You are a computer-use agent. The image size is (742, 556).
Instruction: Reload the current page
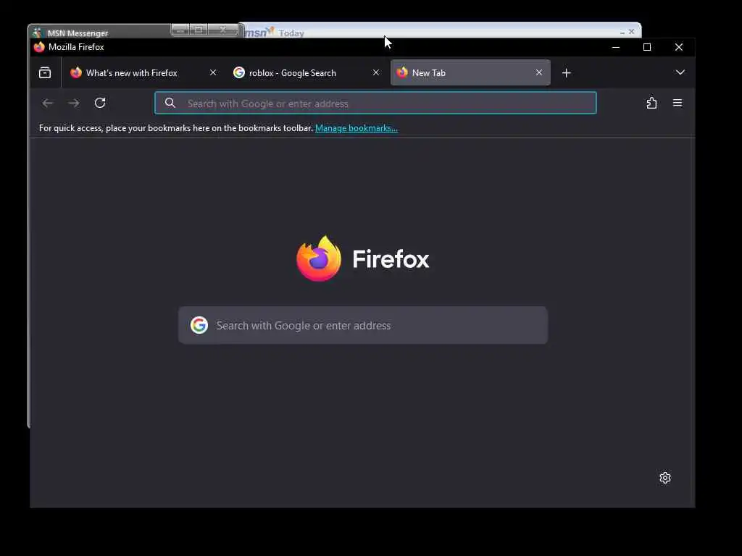(100, 103)
